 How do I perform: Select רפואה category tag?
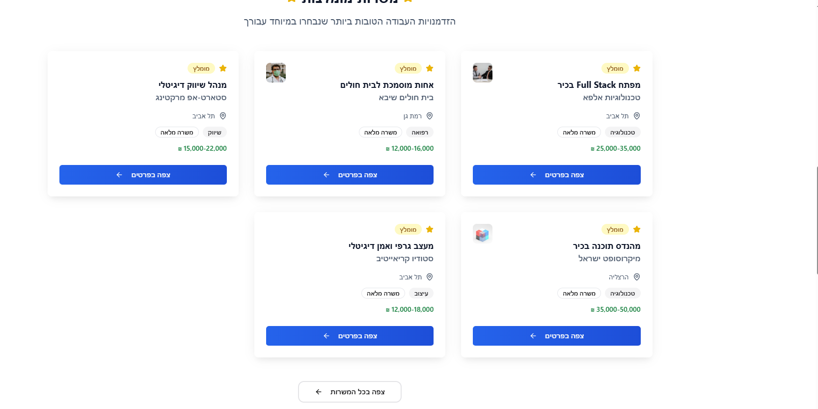click(420, 132)
